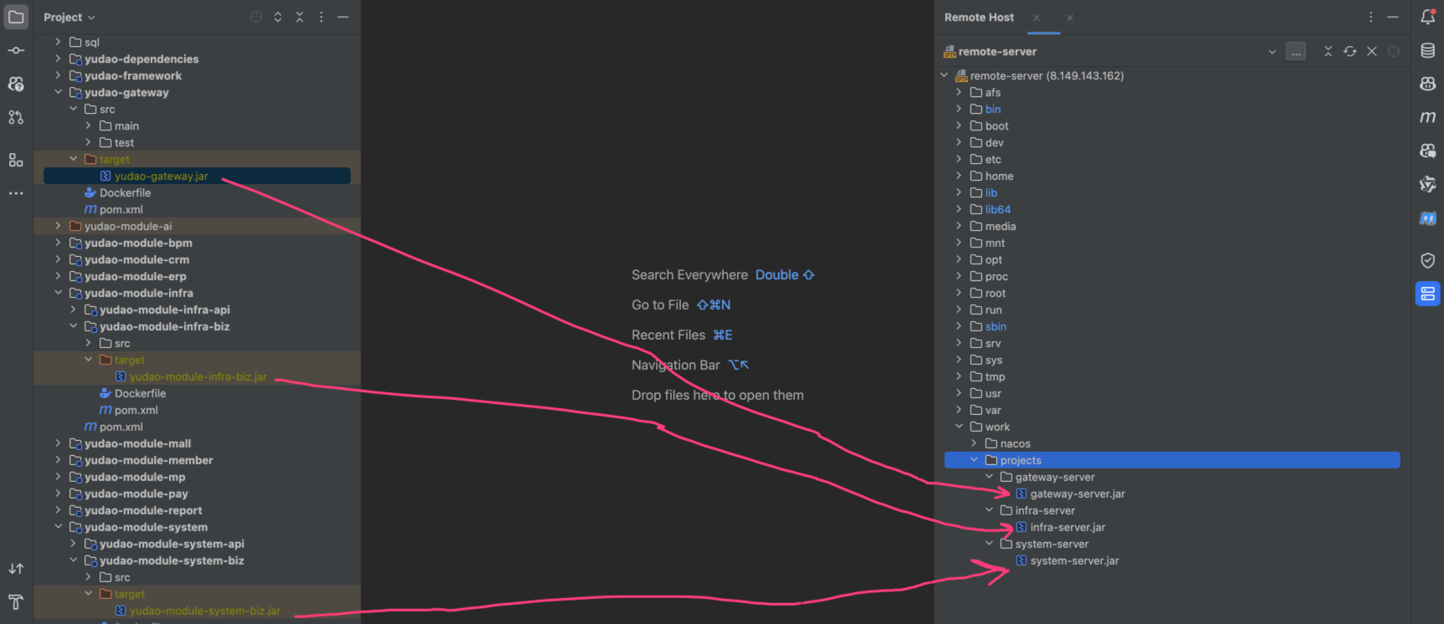
Task: Click the Notifications bell icon
Action: (1427, 17)
